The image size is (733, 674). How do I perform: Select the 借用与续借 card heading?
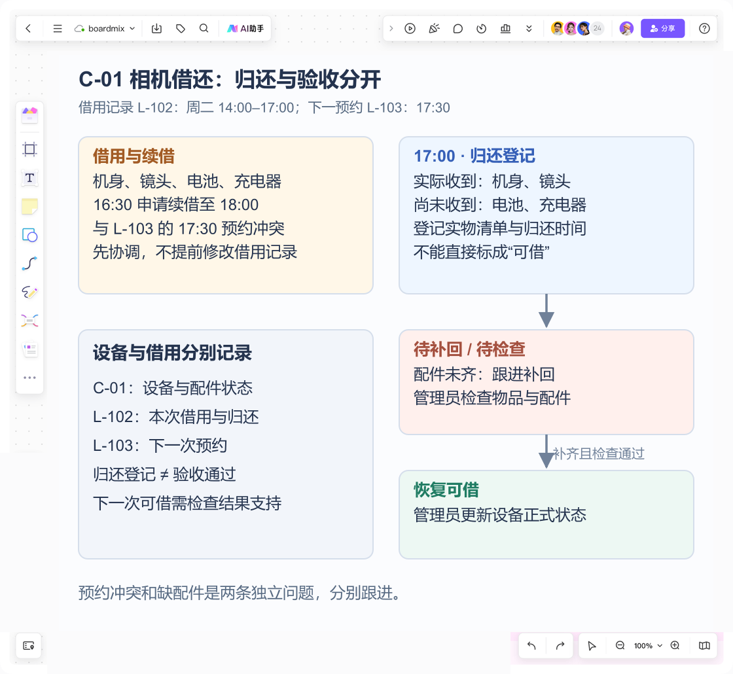pos(134,156)
